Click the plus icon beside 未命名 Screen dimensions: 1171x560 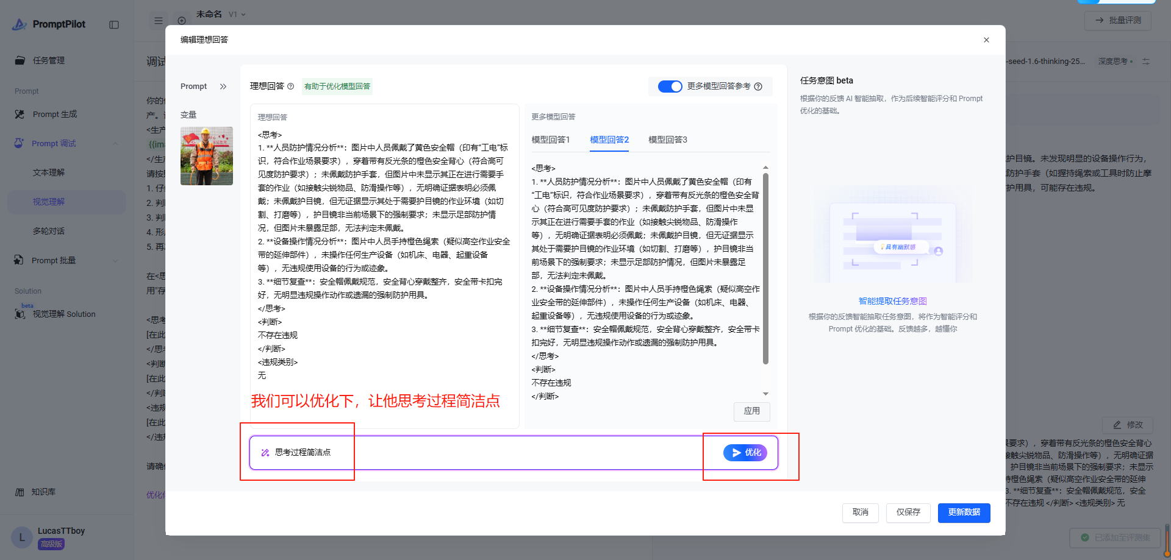[x=182, y=21]
